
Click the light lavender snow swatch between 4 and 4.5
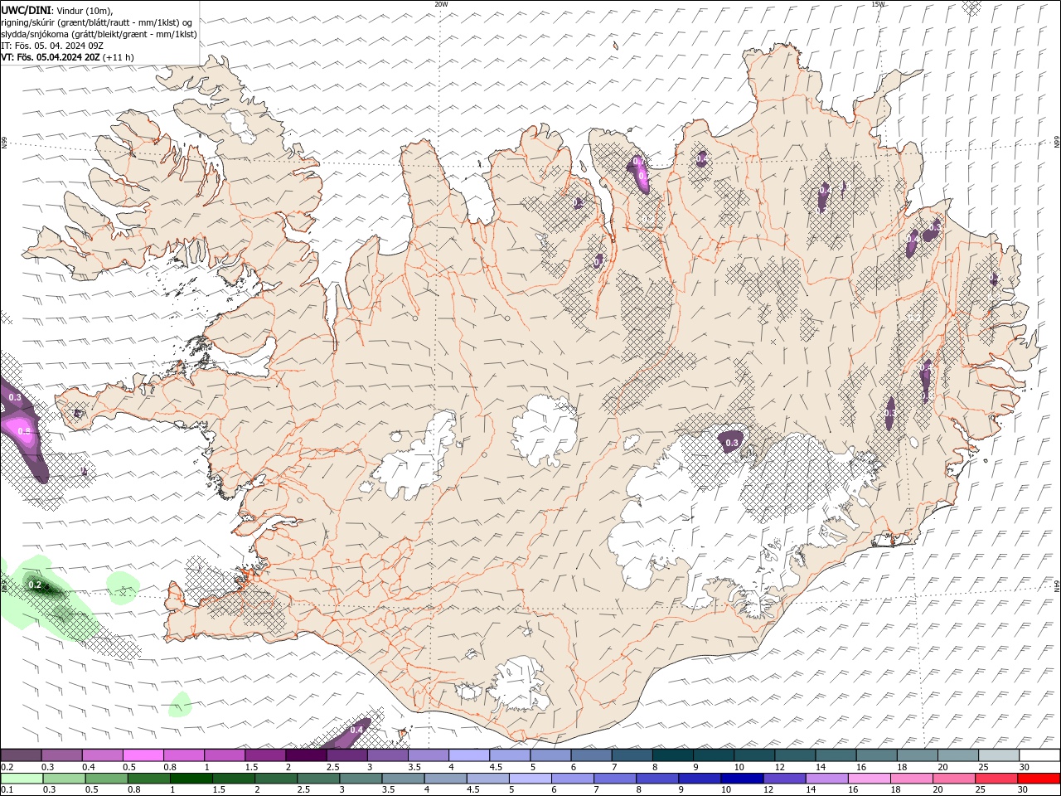click(x=469, y=755)
